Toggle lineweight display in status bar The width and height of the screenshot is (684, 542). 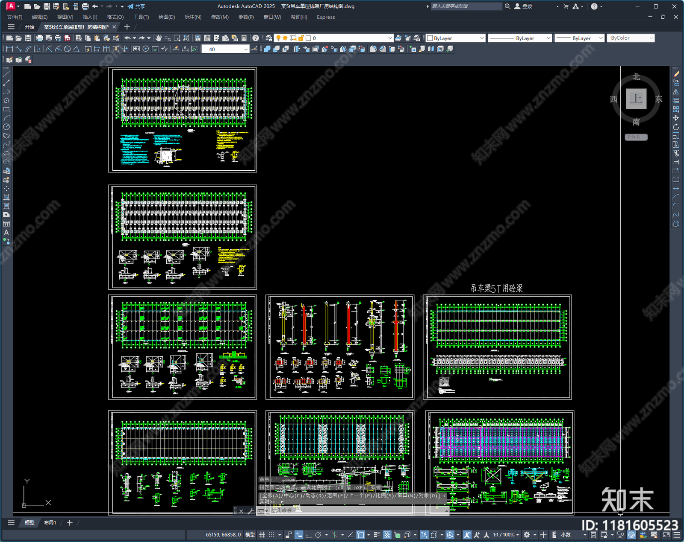pyautogui.click(x=377, y=535)
